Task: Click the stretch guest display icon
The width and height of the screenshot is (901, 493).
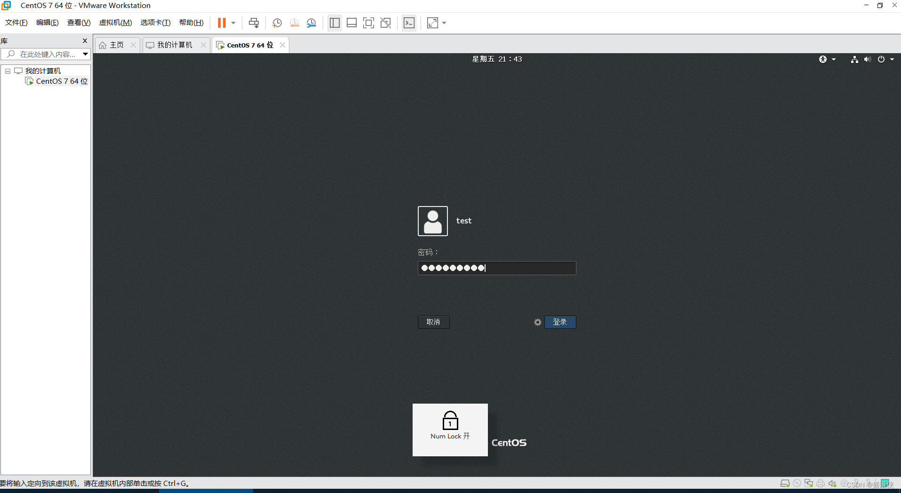Action: click(432, 23)
